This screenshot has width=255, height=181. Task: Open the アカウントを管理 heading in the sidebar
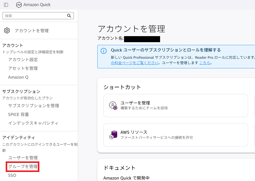[x=32, y=31]
